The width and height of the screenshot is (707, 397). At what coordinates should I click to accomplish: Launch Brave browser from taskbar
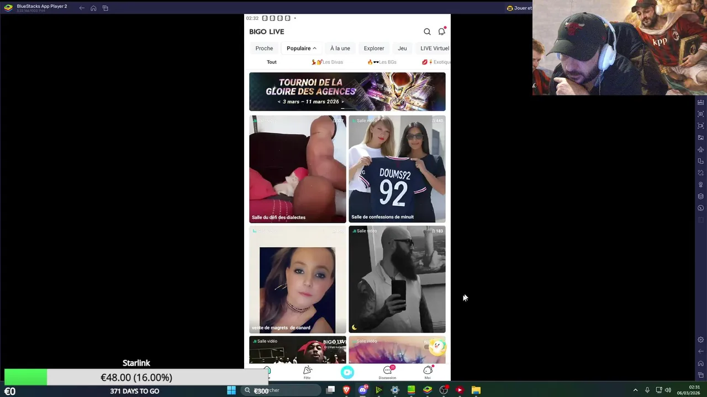click(x=346, y=390)
